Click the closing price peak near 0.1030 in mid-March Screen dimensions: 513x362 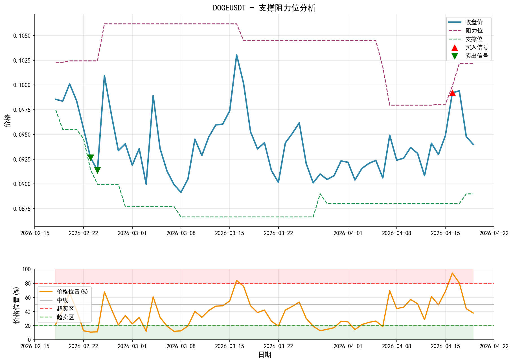pyautogui.click(x=236, y=55)
